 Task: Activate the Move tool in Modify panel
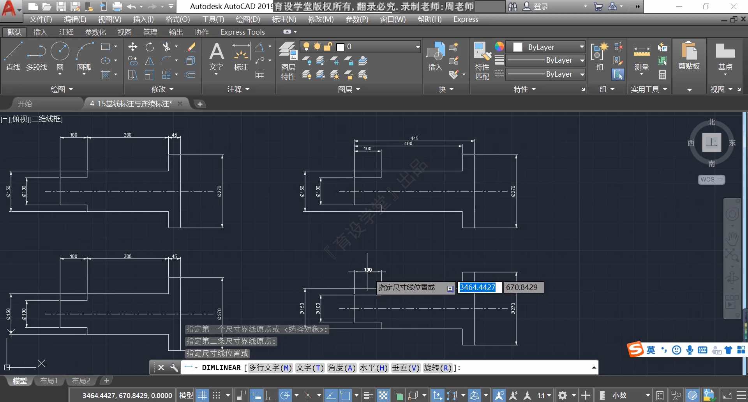[x=132, y=47]
